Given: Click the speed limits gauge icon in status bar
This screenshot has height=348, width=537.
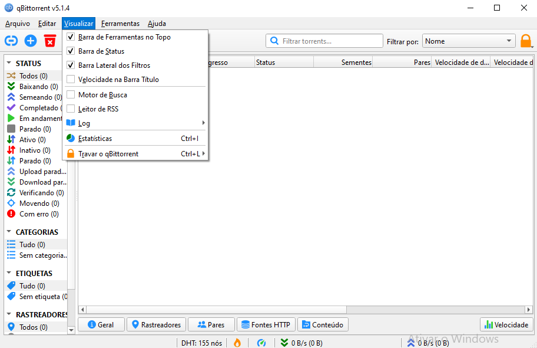Looking at the screenshot, I should click(x=261, y=343).
